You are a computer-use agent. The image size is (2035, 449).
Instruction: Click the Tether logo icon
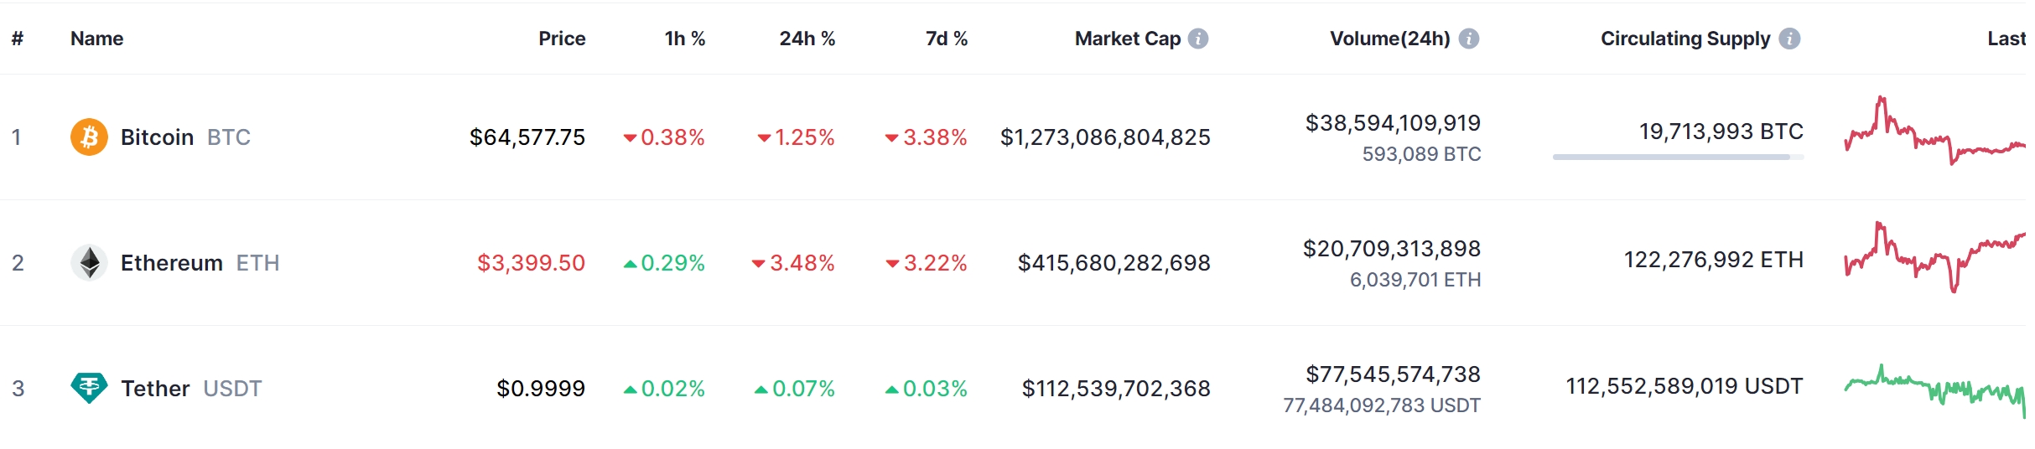coord(89,388)
